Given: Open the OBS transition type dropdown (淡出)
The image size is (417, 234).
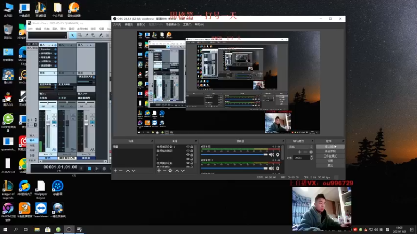Looking at the screenshot, I should coord(301,147).
